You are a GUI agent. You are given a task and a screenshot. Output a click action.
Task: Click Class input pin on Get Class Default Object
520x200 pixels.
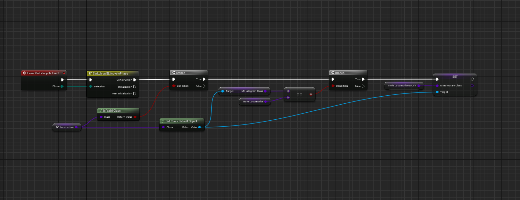tap(164, 127)
